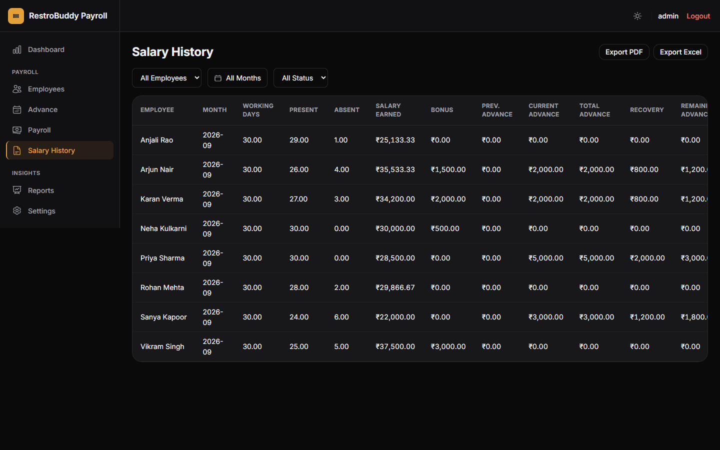Click Sanya Kapoor employee name
The width and height of the screenshot is (720, 450).
click(x=163, y=317)
